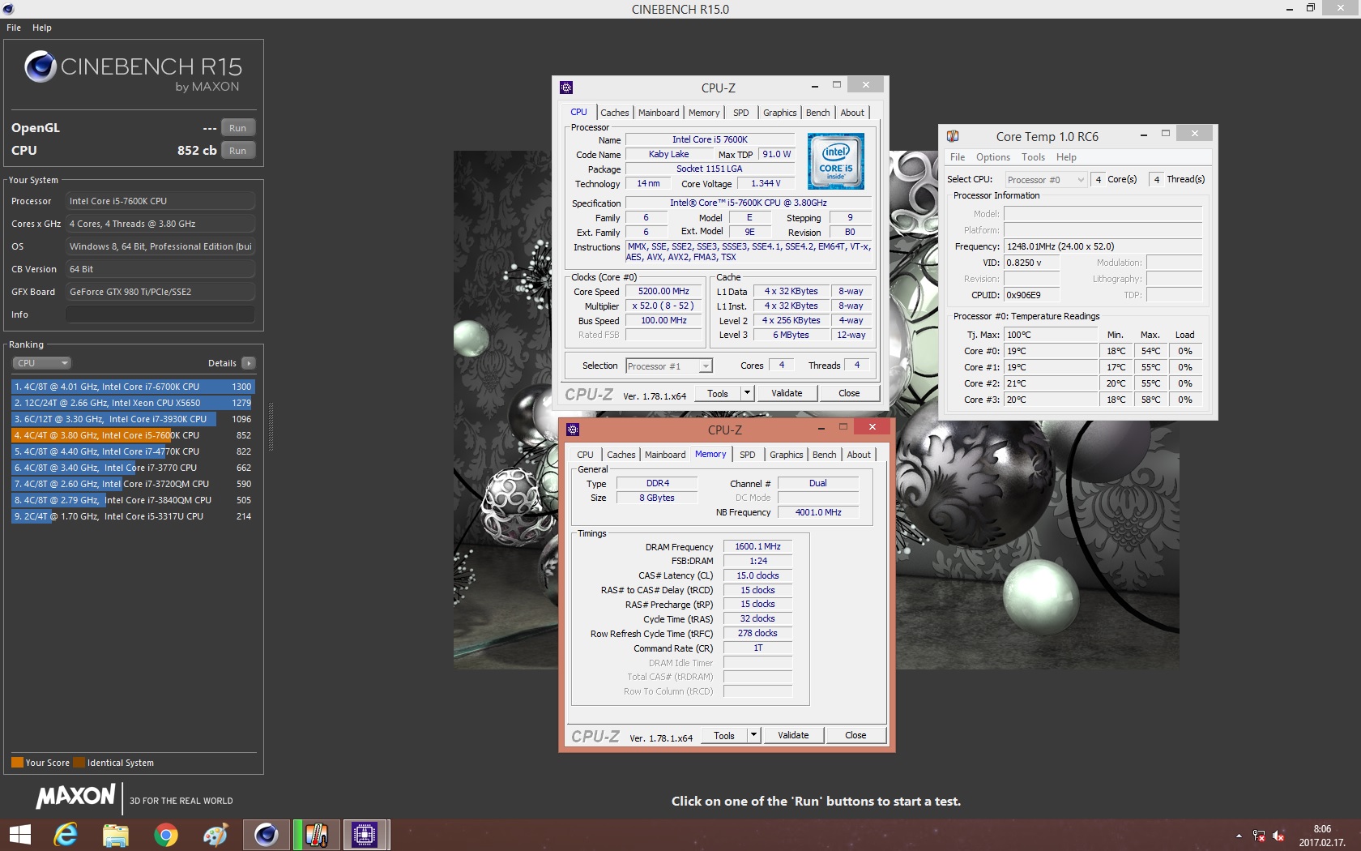Viewport: 1361px width, 851px height.
Task: Click the Tools button in the CPU-Z CPU window
Action: click(718, 393)
